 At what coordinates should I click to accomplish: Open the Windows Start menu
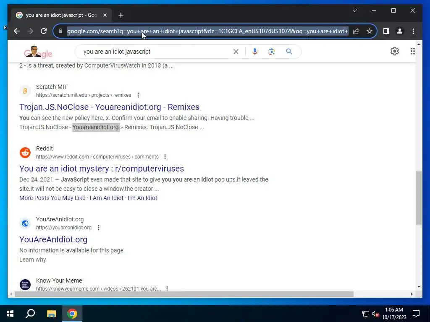10,314
